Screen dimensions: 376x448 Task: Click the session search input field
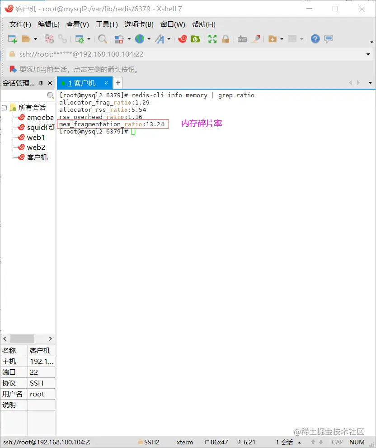24,95
